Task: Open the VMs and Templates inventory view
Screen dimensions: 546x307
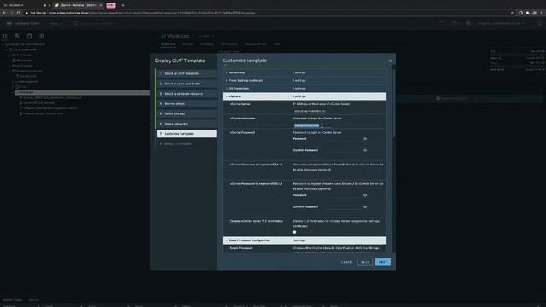Action: [x=17, y=36]
